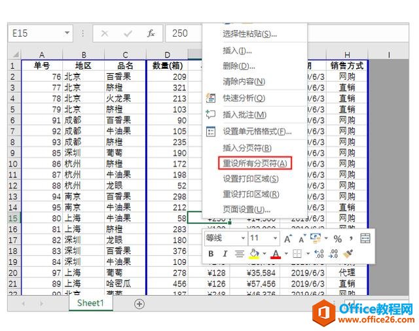Click the 销售方式 header cell

coord(347,65)
